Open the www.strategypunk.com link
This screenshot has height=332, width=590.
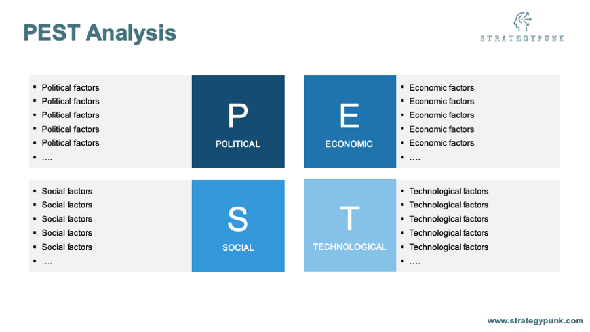pyautogui.click(x=535, y=321)
